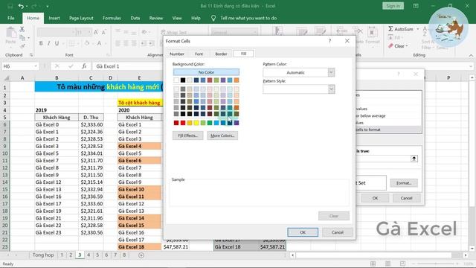Expand the AutoSum dropdown arrow
This screenshot has height=268, width=476.
click(418, 29)
